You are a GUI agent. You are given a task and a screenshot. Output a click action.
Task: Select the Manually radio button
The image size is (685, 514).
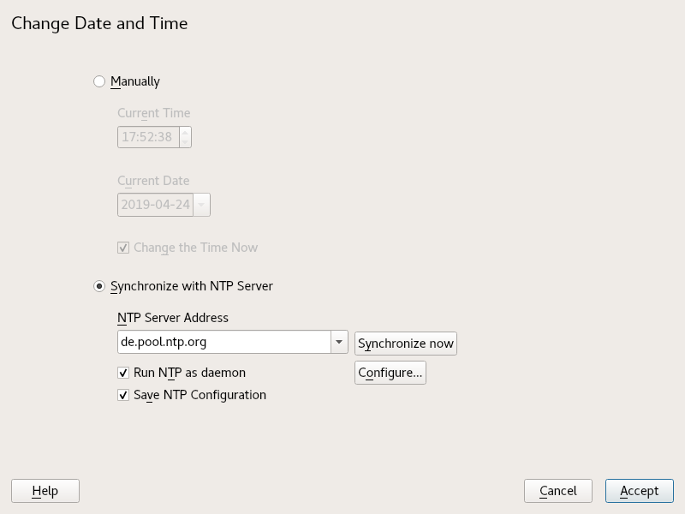[99, 81]
